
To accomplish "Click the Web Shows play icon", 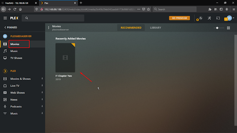I will [5, 93].
